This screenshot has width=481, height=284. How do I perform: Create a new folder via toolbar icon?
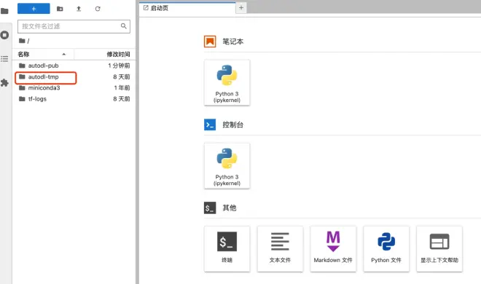coord(60,9)
